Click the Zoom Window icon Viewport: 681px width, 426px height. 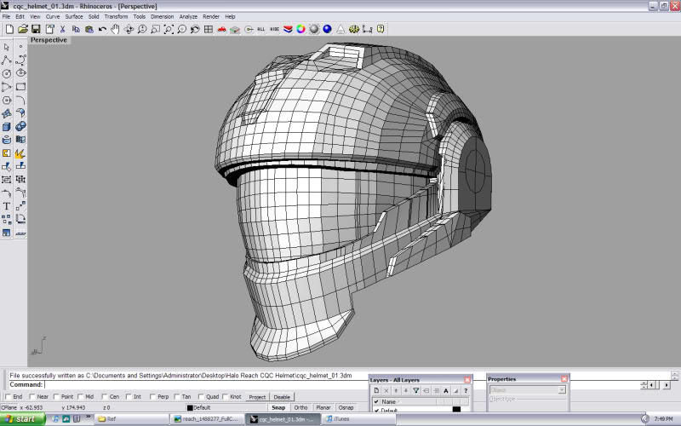coord(156,29)
